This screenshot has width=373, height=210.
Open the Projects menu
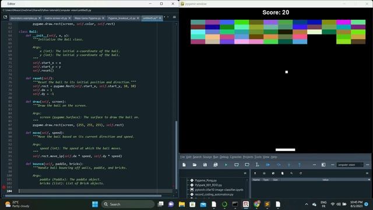click(248, 157)
